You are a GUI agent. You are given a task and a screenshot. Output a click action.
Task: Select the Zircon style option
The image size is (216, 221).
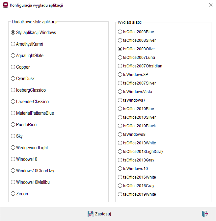click(x=19, y=194)
